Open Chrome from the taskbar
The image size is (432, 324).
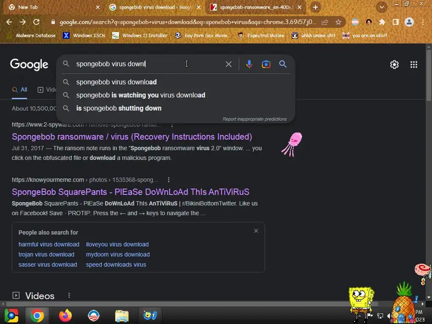[x=37, y=316]
